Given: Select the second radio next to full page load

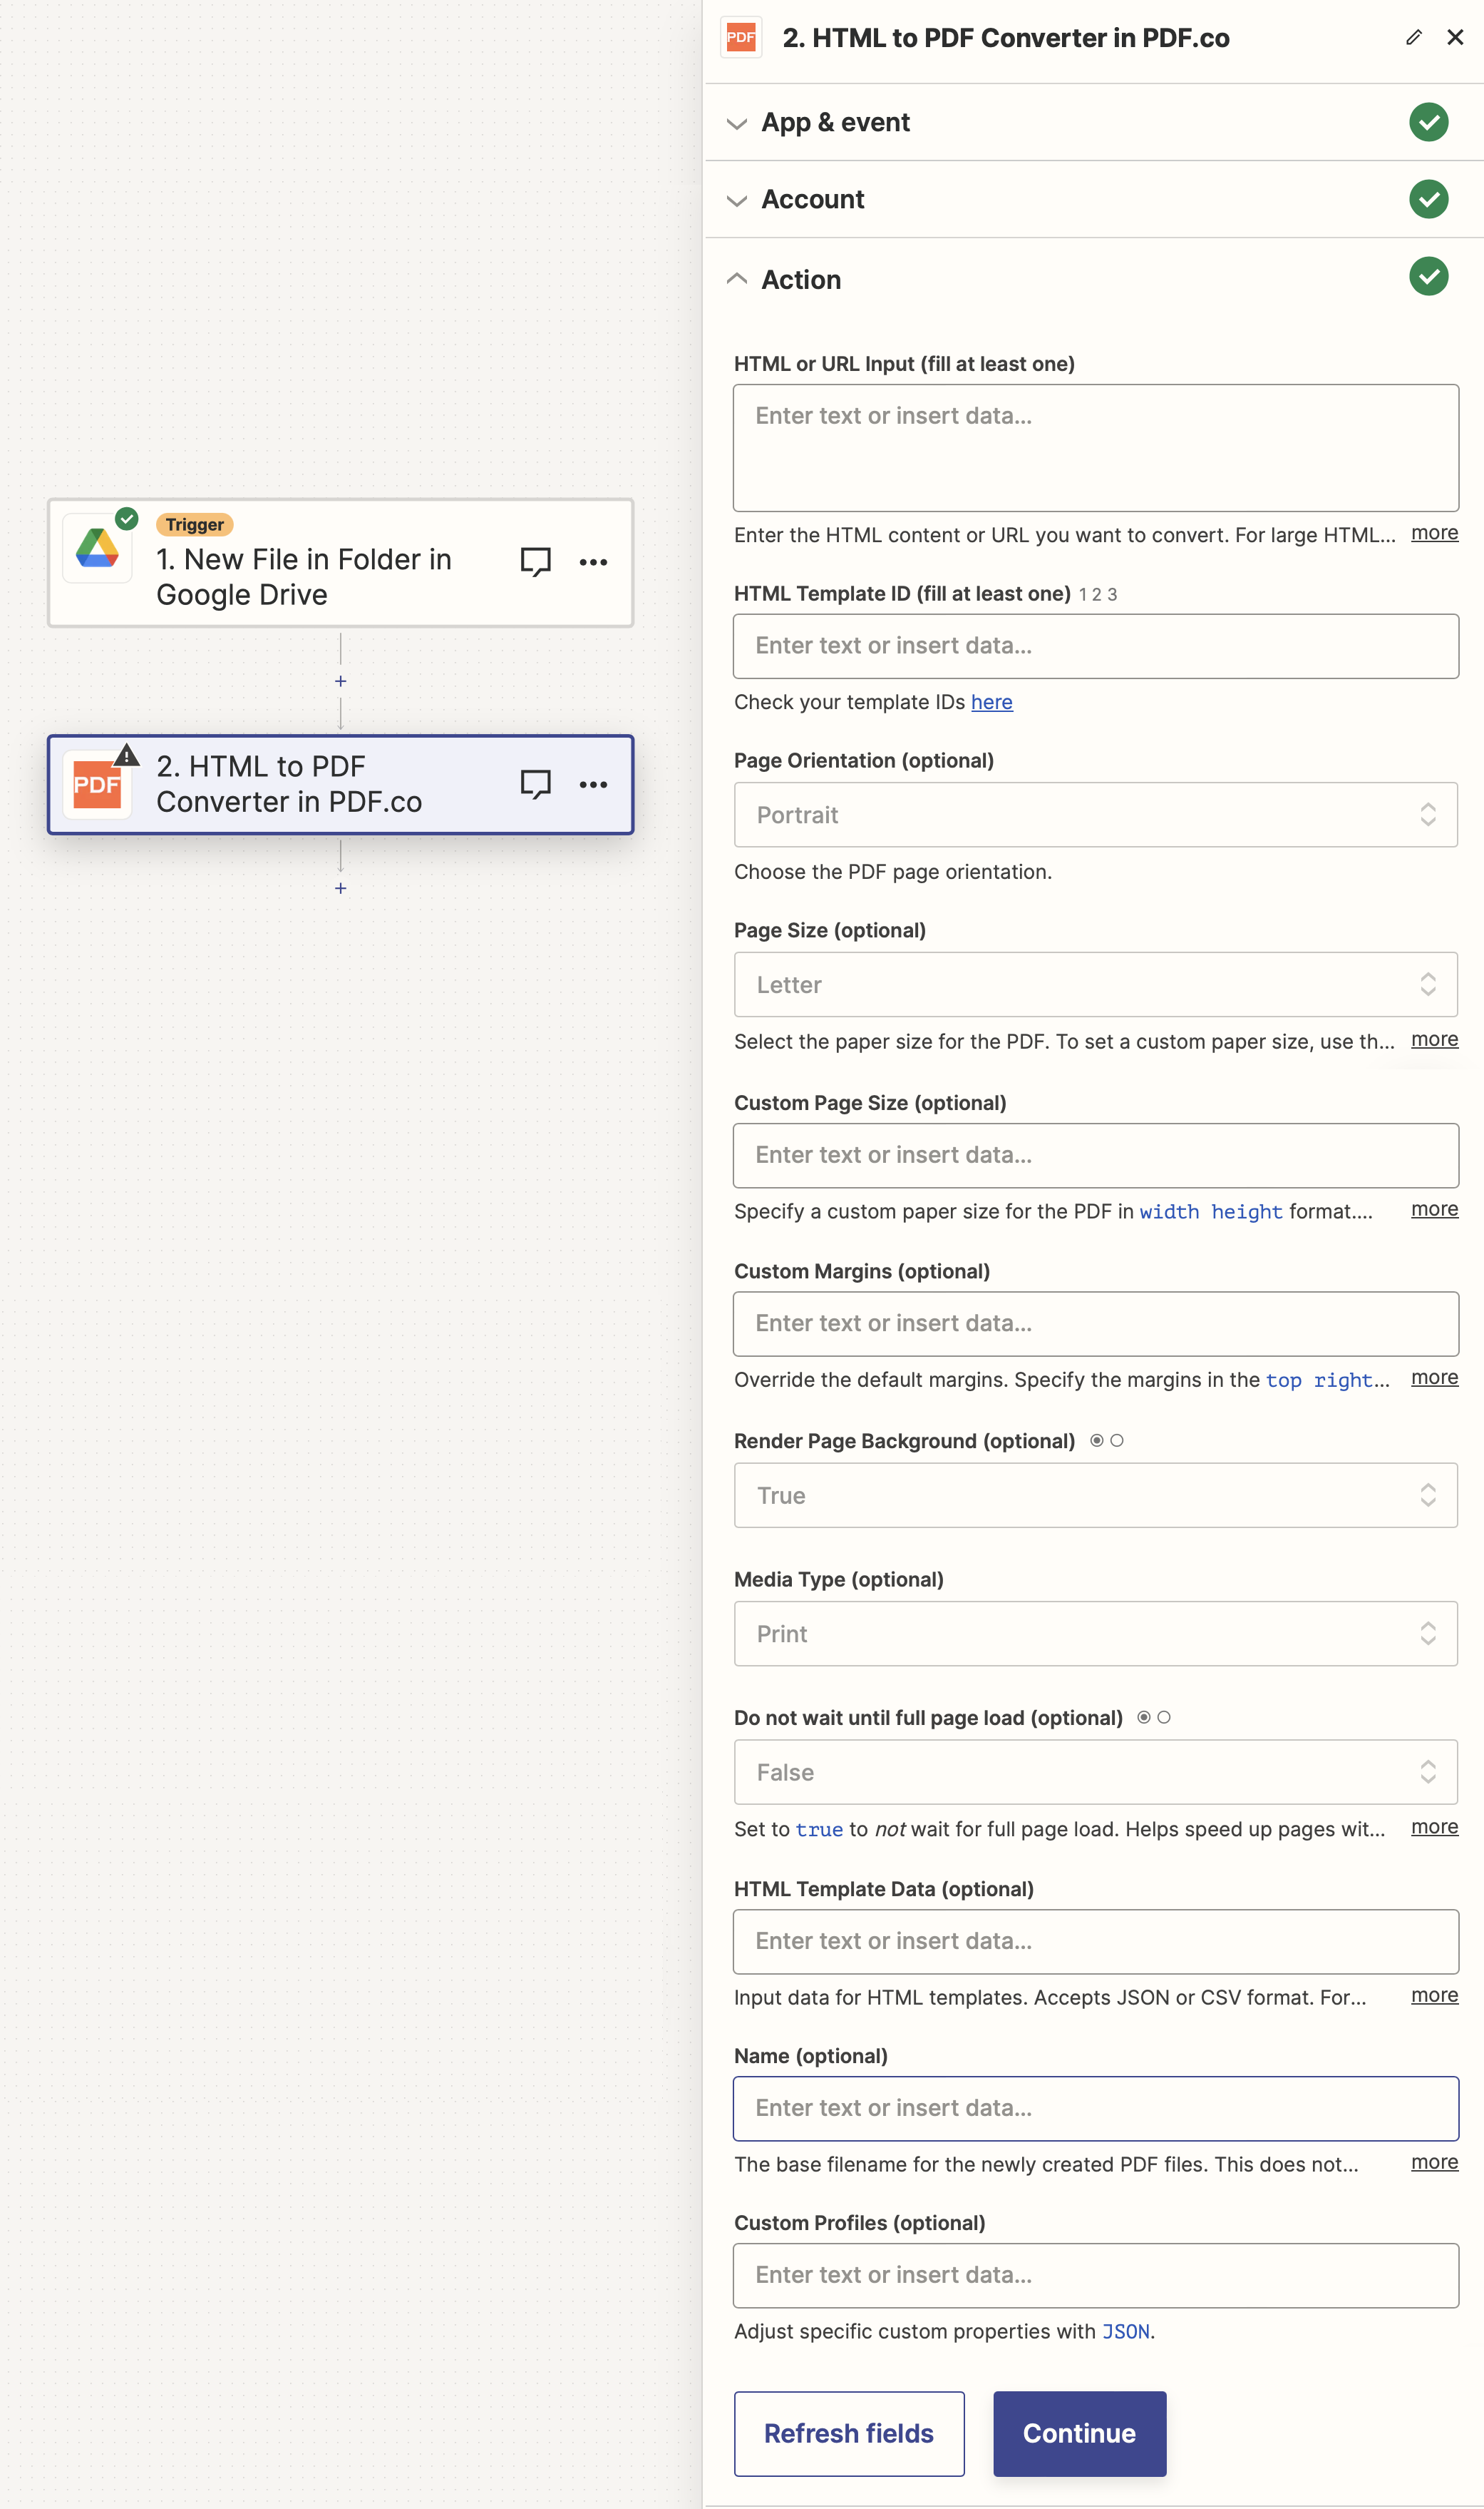Looking at the screenshot, I should pos(1164,1716).
